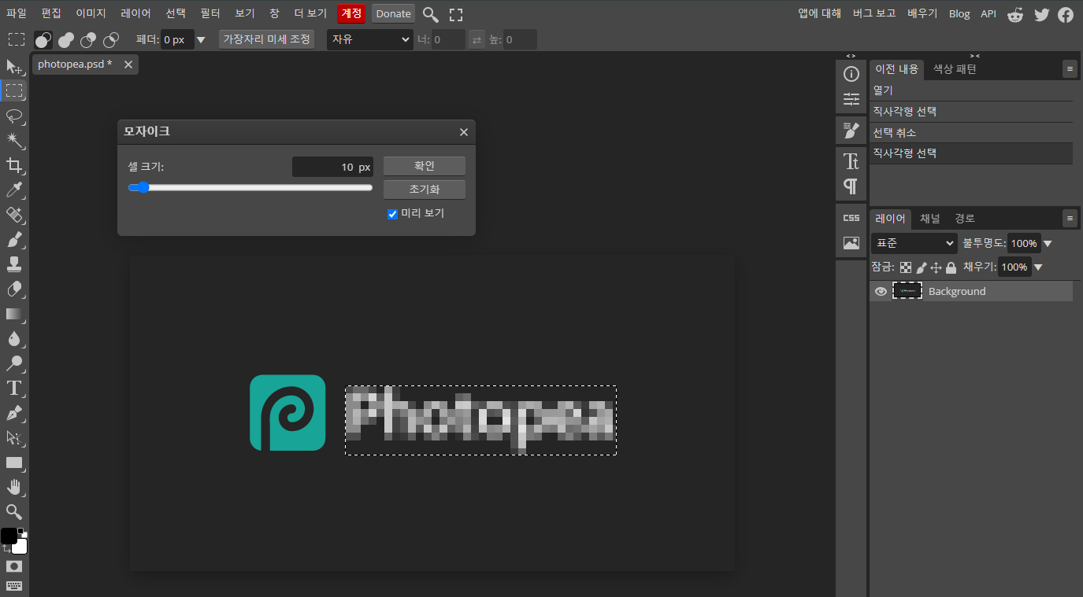Expand the feather value arrow
Screen dimensions: 1083x597
pyautogui.click(x=201, y=39)
